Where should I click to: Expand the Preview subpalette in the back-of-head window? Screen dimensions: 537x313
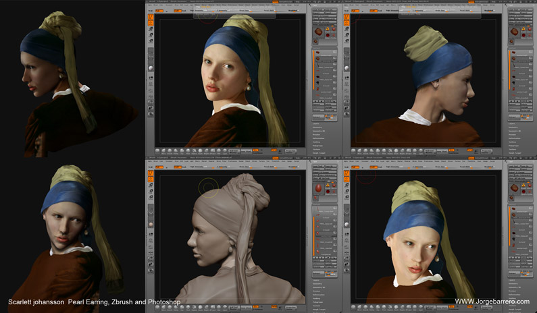click(511, 134)
